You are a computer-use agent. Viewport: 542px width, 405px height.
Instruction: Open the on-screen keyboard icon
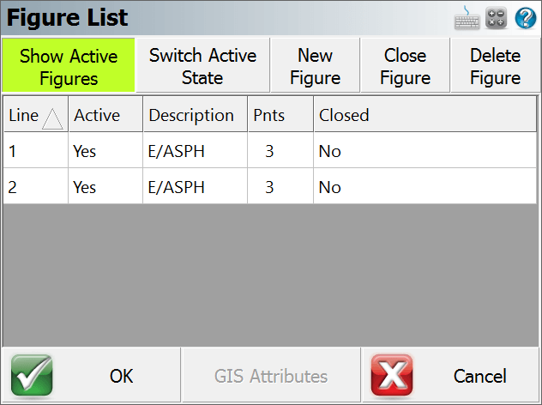pos(467,18)
